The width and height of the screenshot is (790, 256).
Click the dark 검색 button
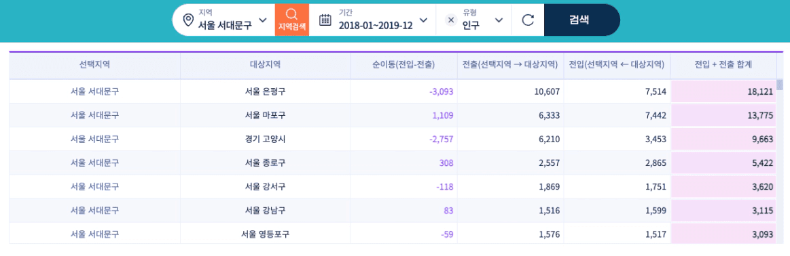581,20
